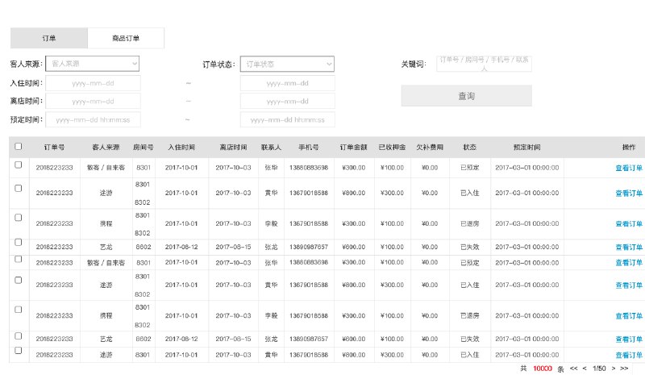Click the 入住时间 end date field

point(288,83)
